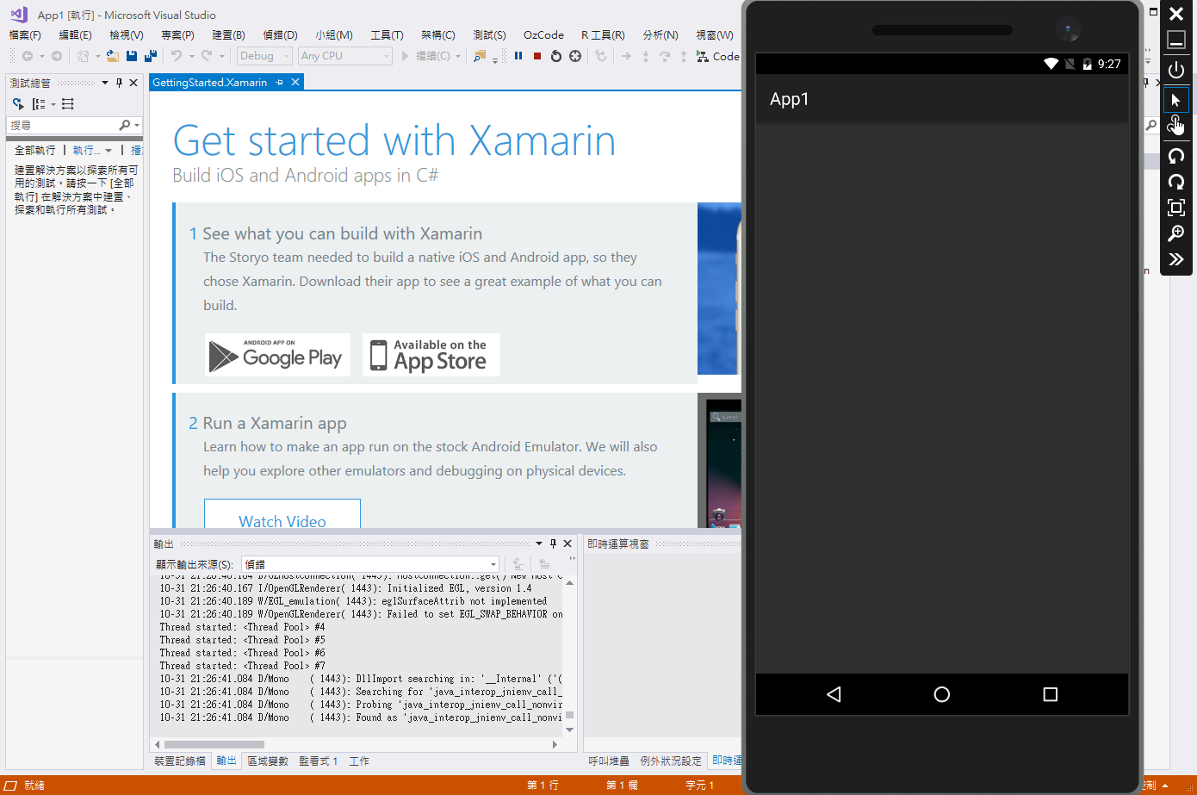
Task: Click the Android emulator video thumbnail
Action: point(719,460)
